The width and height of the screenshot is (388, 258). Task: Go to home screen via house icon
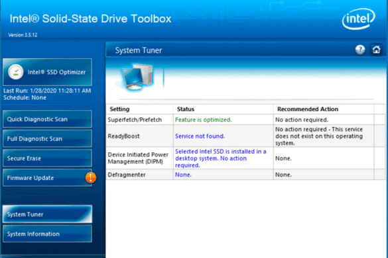coord(376,50)
